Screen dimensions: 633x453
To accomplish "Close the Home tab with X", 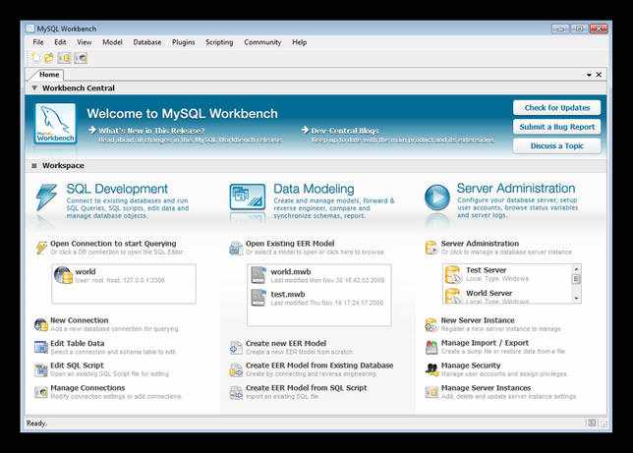I will click(x=599, y=75).
